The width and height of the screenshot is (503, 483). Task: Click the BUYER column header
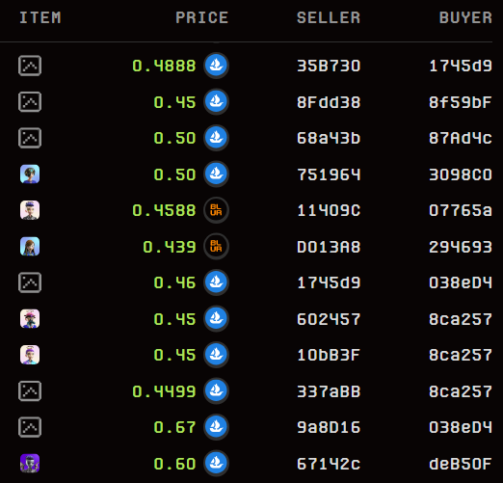point(465,17)
